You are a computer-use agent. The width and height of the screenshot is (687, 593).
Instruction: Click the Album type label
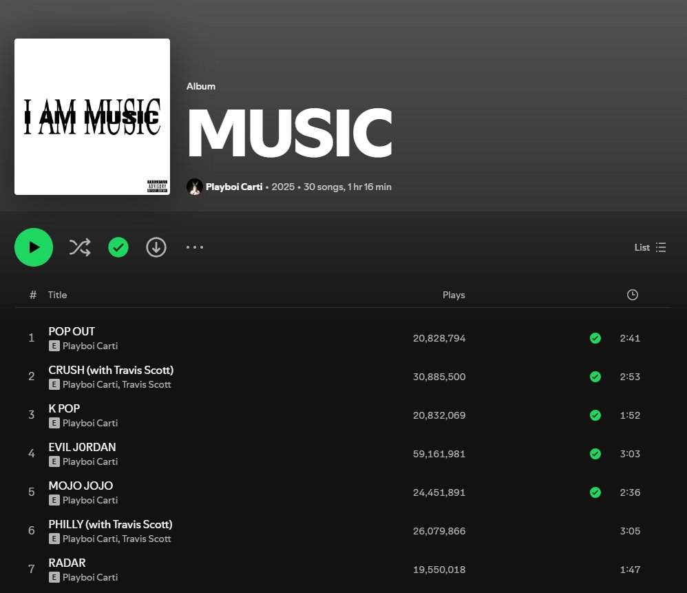point(201,86)
